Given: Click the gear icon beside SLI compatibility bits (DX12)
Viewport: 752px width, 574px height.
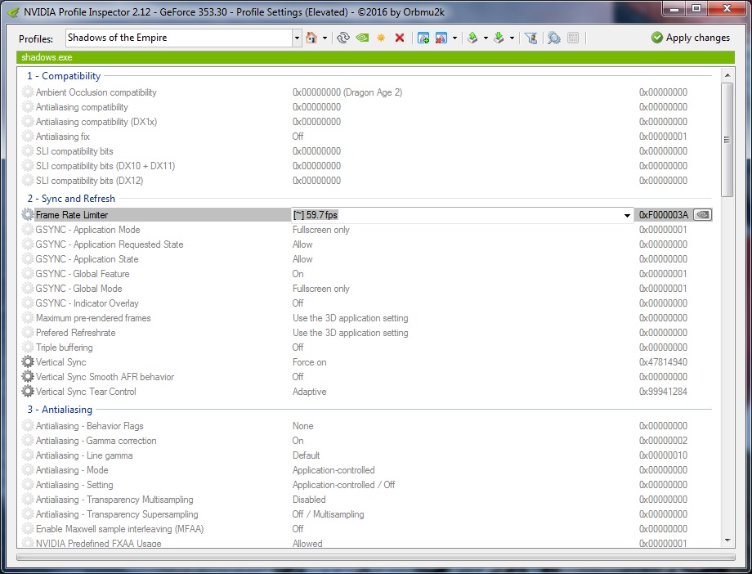Looking at the screenshot, I should (28, 181).
